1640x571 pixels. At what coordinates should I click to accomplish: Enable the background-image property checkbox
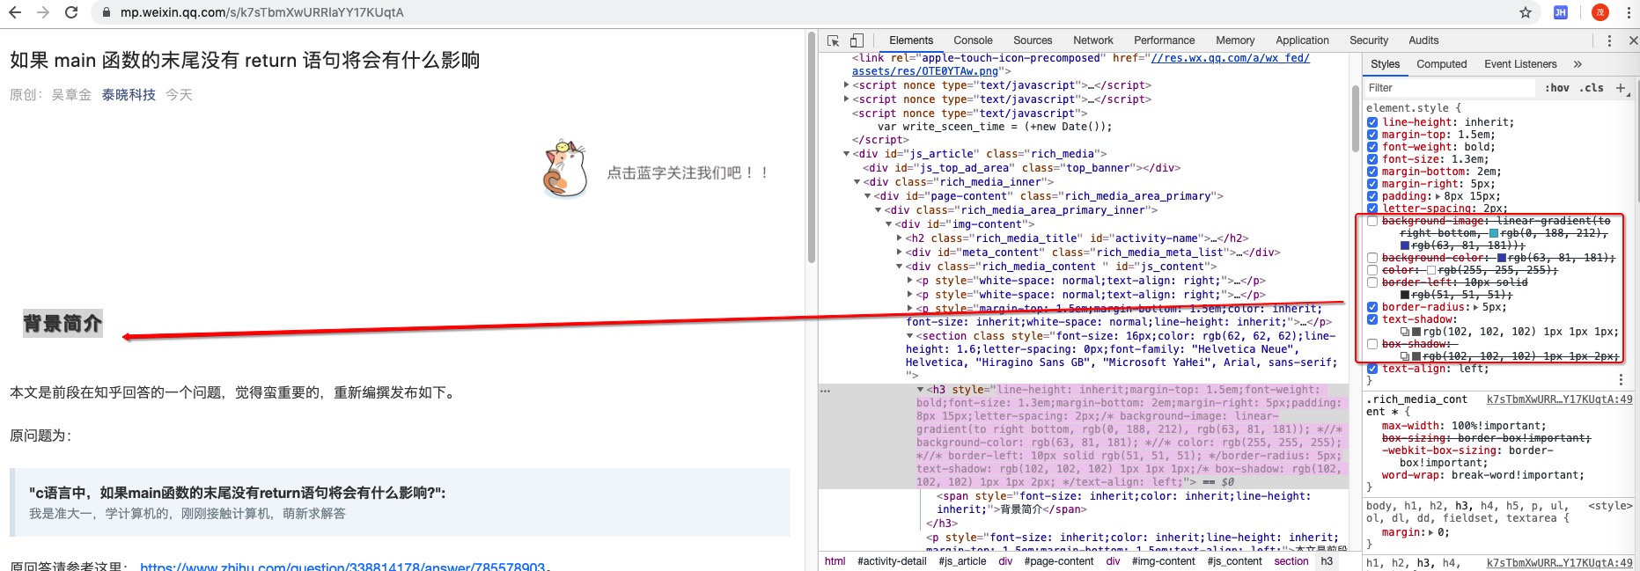tap(1372, 221)
